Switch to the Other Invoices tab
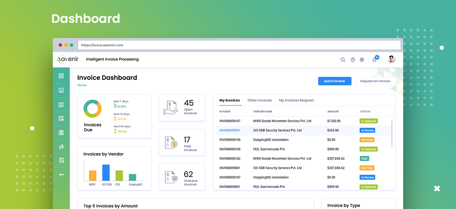 [260, 100]
